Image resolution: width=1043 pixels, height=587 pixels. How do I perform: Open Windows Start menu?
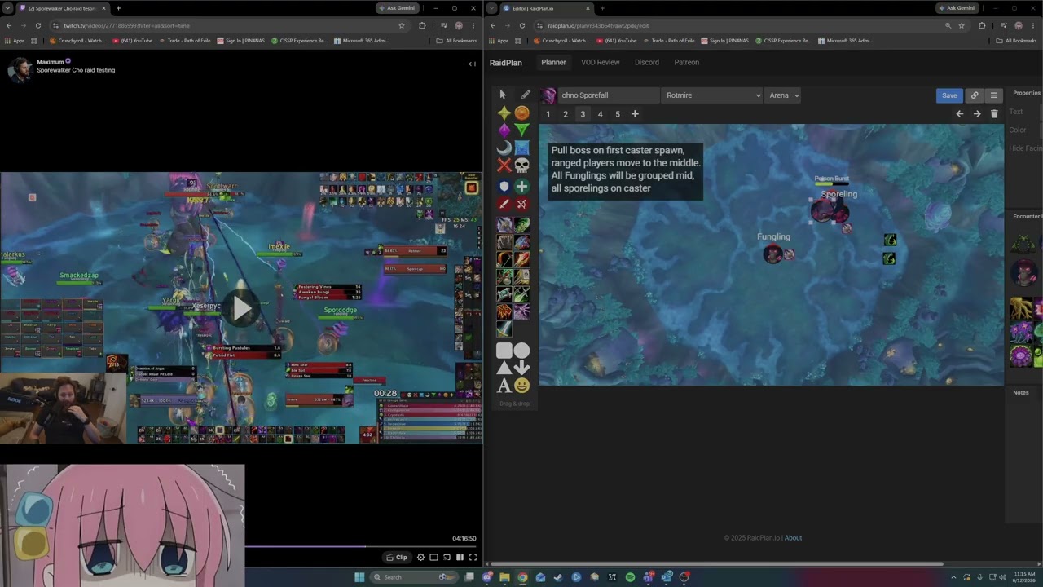pos(359,577)
